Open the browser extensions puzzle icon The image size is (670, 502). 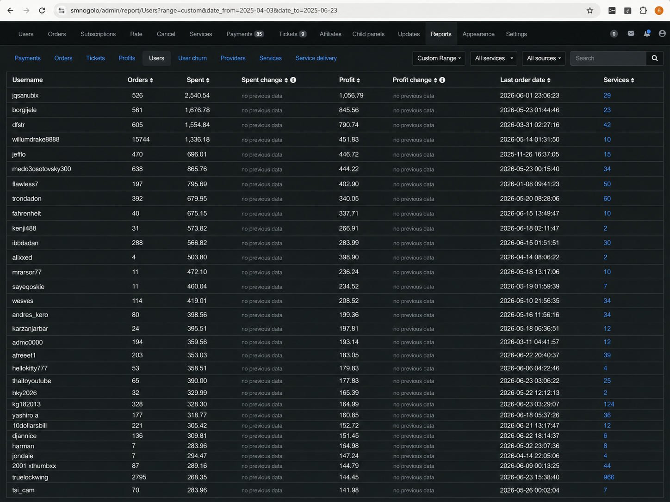(x=643, y=10)
